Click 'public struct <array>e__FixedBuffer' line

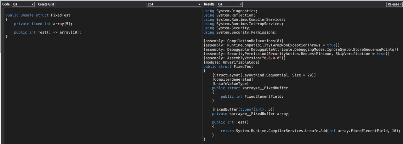[x=250, y=88]
